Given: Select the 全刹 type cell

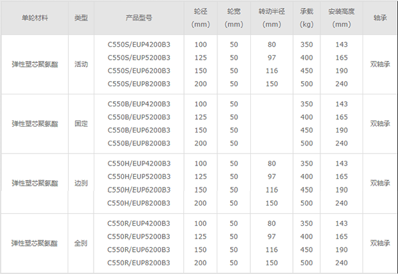Looking at the screenshot, I should (81, 243).
